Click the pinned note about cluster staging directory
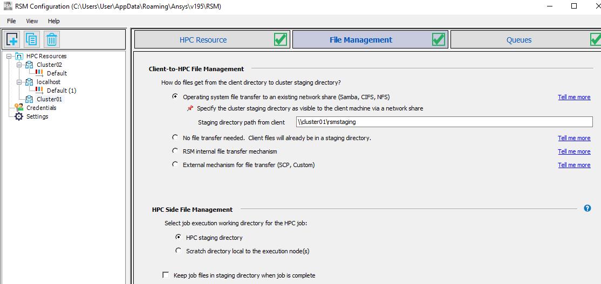Viewport: 601px width, 284px height. 310,108
